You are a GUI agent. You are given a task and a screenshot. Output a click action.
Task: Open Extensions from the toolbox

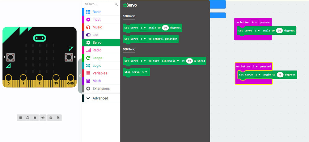[x=101, y=88]
